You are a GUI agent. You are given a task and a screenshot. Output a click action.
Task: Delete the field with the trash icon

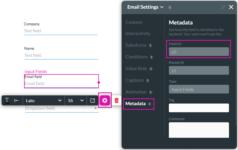[117, 101]
